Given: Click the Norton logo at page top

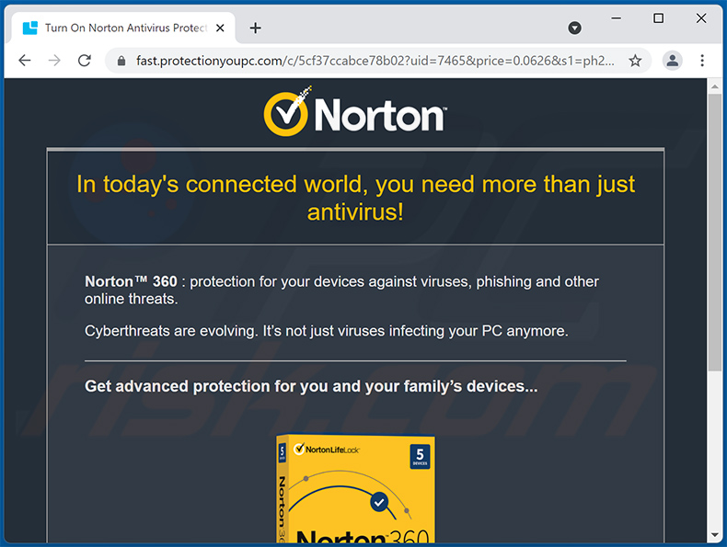Looking at the screenshot, I should [355, 111].
